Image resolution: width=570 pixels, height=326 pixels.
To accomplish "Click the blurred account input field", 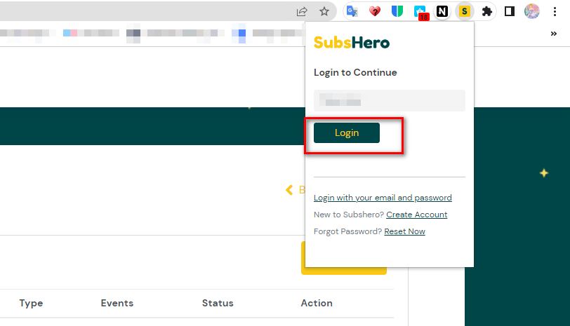I will (x=390, y=100).
